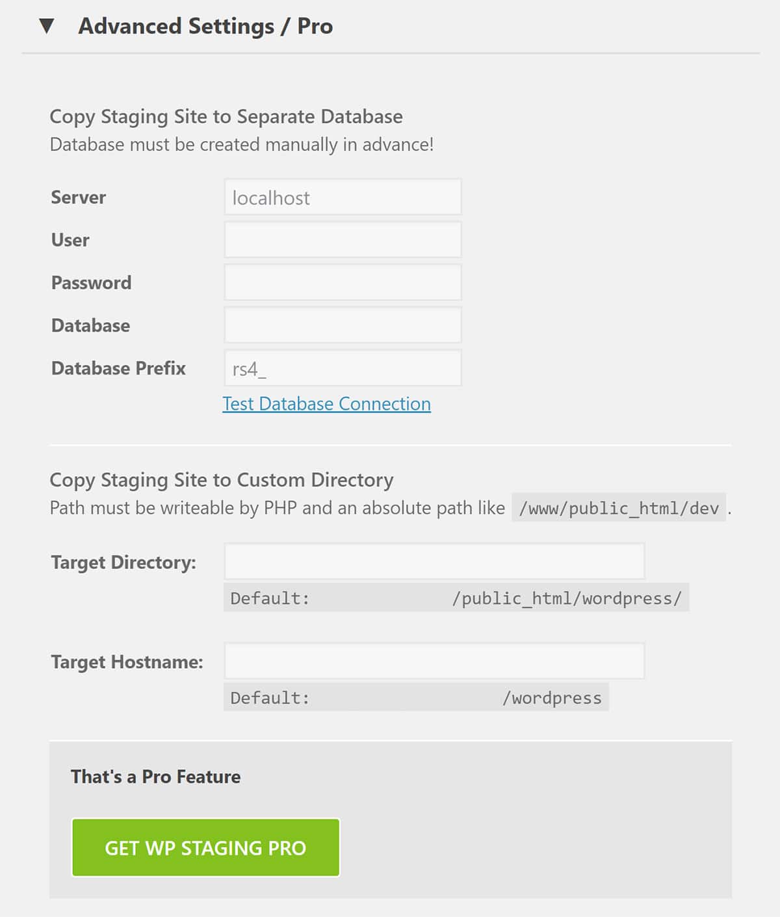780x917 pixels.
Task: Click into the User text field
Action: pos(343,240)
